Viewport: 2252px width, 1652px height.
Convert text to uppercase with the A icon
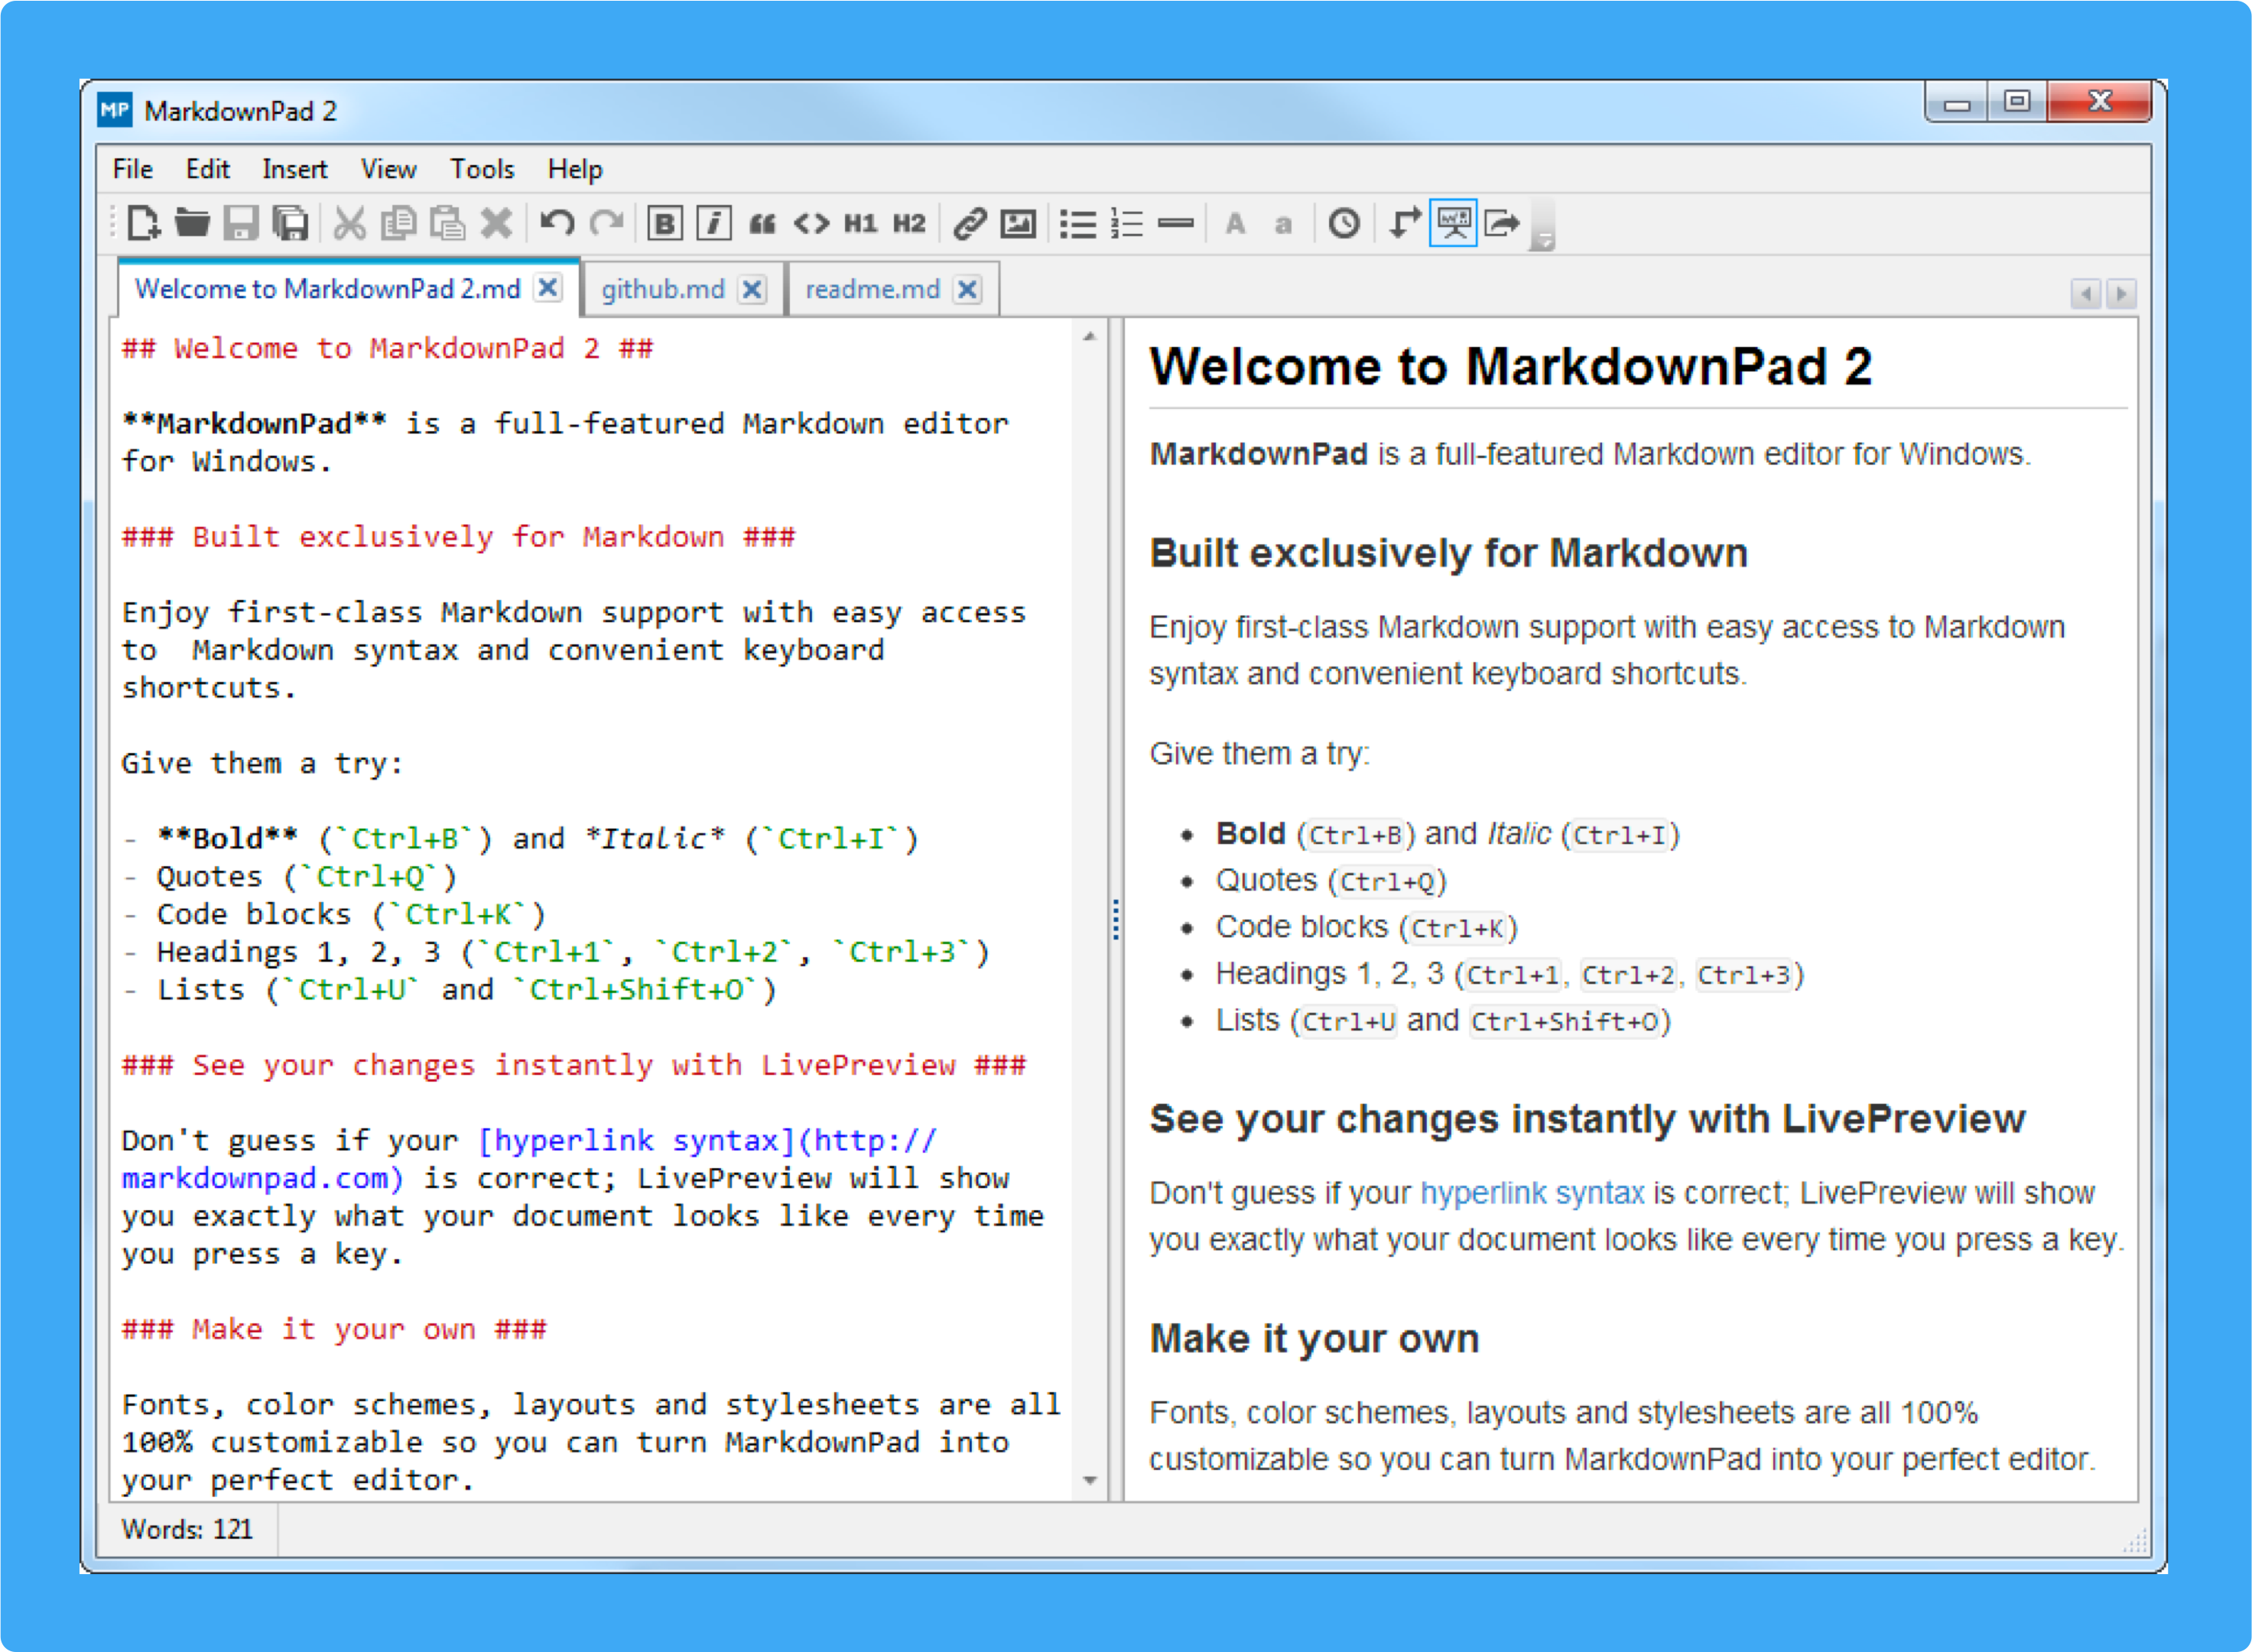click(x=1236, y=223)
